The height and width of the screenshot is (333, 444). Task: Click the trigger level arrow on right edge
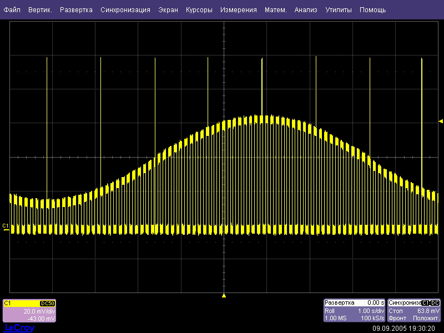coord(441,121)
